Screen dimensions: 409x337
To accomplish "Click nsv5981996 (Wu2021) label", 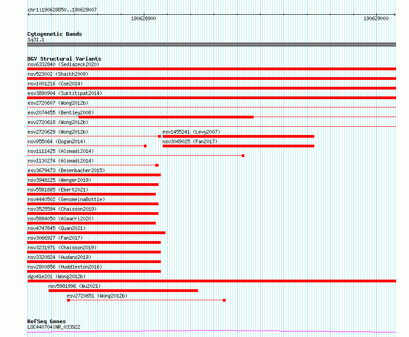I will (x=74, y=286).
